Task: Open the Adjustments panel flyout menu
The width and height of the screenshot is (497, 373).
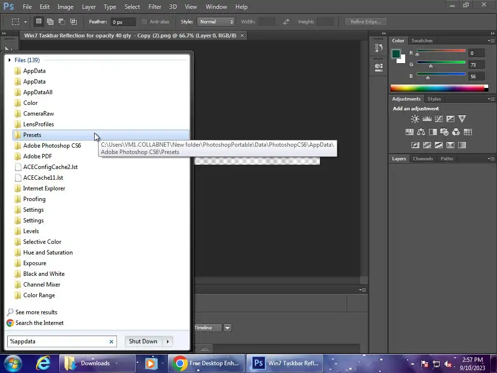Action: [x=491, y=99]
